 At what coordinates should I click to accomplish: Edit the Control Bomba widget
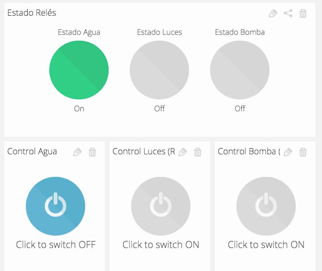click(288, 152)
